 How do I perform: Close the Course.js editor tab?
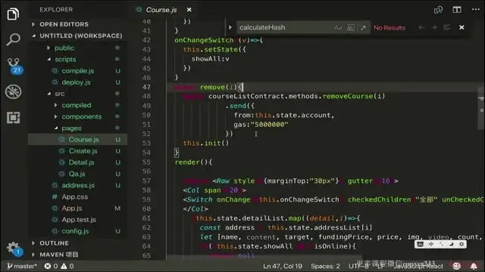click(x=189, y=10)
